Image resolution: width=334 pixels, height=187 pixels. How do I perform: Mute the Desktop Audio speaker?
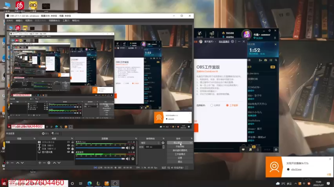tap(128, 159)
